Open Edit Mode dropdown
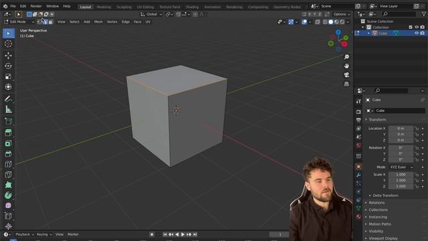Image resolution: width=428 pixels, height=241 pixels. coord(19,22)
